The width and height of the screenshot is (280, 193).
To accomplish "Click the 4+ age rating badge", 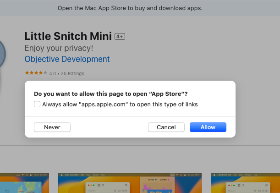I will click(120, 36).
